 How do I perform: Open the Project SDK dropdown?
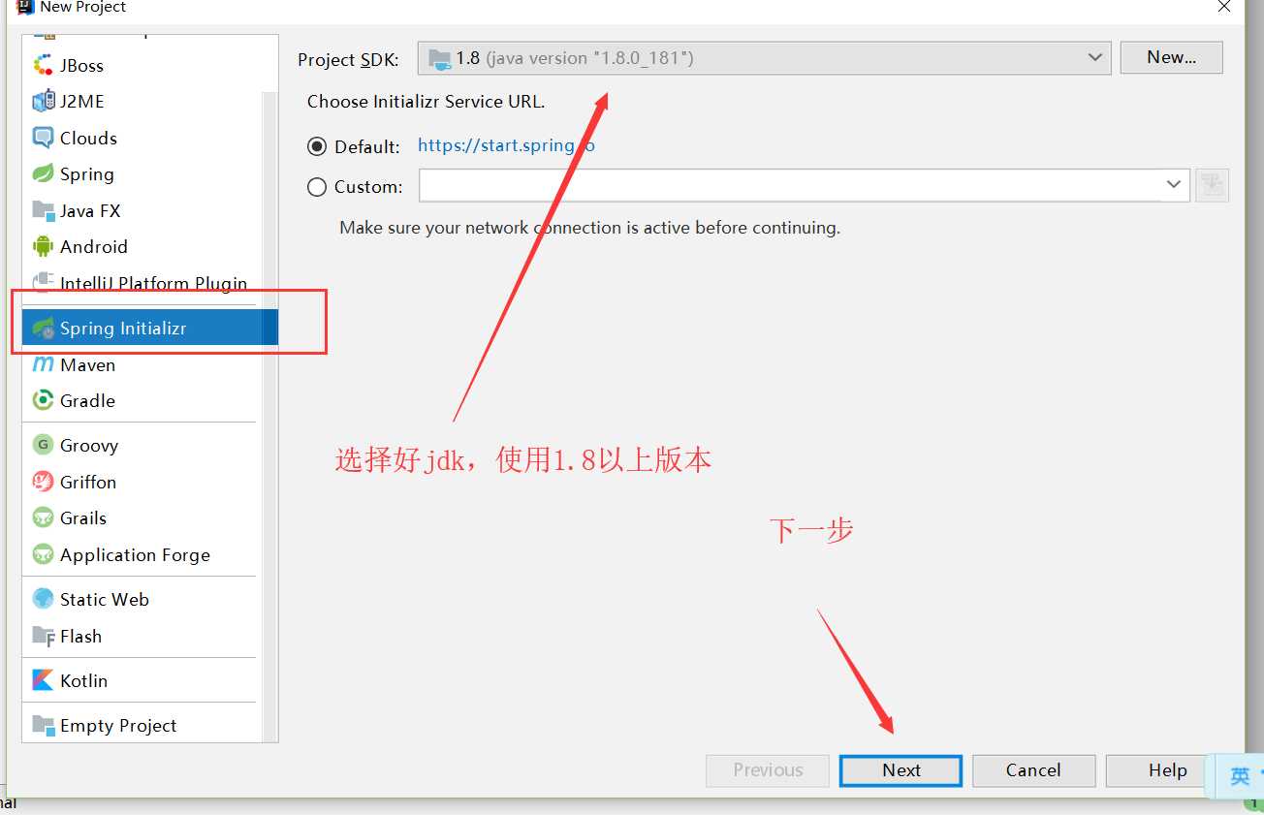pyautogui.click(x=764, y=58)
